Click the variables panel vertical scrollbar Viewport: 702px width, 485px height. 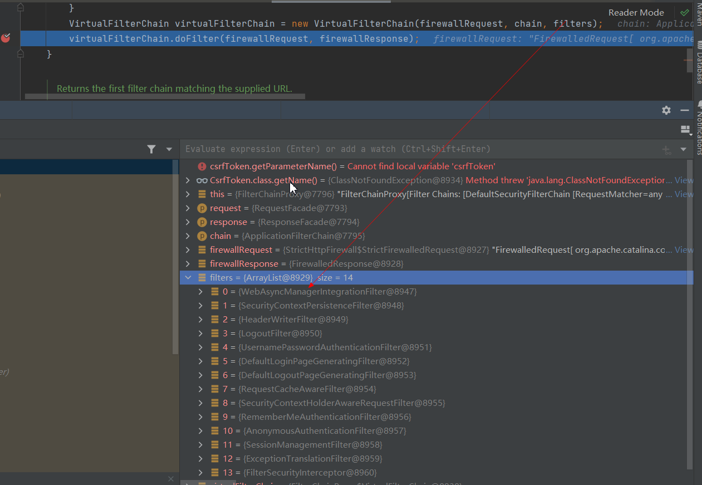[690, 315]
